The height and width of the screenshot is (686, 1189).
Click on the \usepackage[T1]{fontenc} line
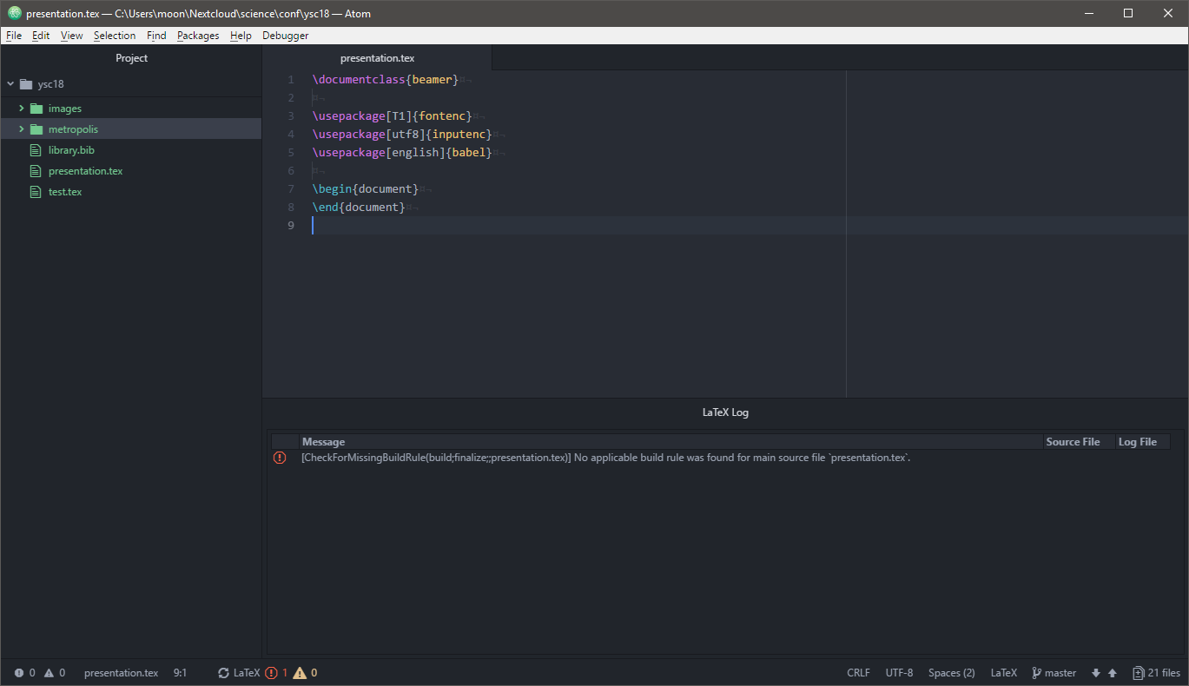click(x=392, y=116)
